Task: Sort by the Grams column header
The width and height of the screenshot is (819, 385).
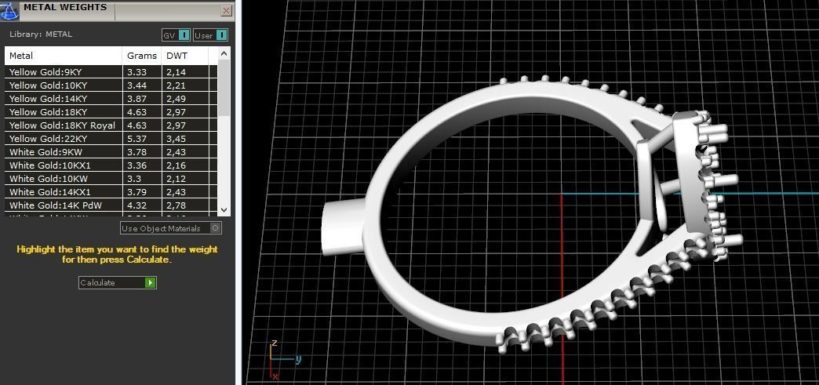Action: [141, 56]
